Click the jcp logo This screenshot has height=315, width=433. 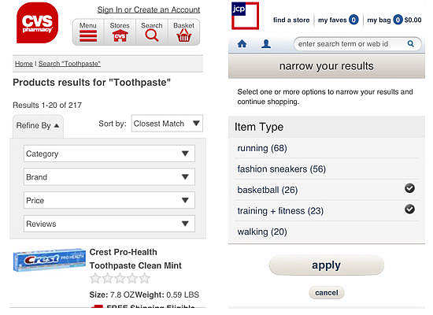[x=245, y=16]
